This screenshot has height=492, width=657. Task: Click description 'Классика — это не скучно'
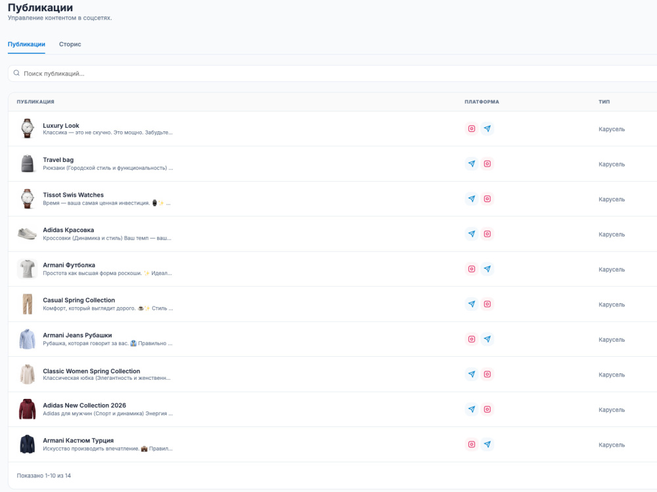click(x=108, y=133)
